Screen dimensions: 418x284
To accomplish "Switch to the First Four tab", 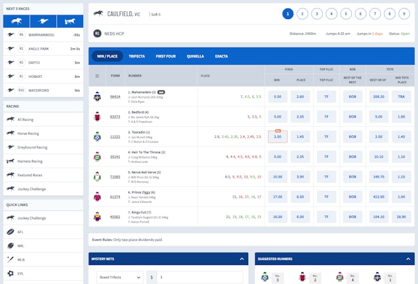I will coord(166,56).
